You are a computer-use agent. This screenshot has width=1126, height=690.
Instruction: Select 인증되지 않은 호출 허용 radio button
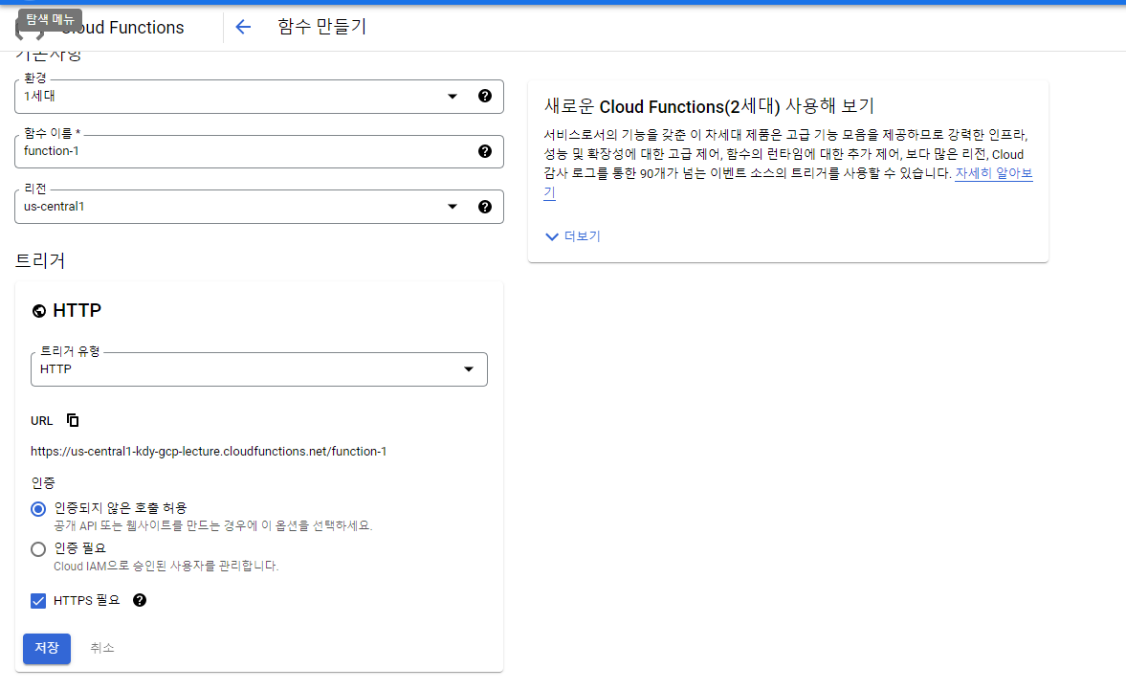click(39, 509)
